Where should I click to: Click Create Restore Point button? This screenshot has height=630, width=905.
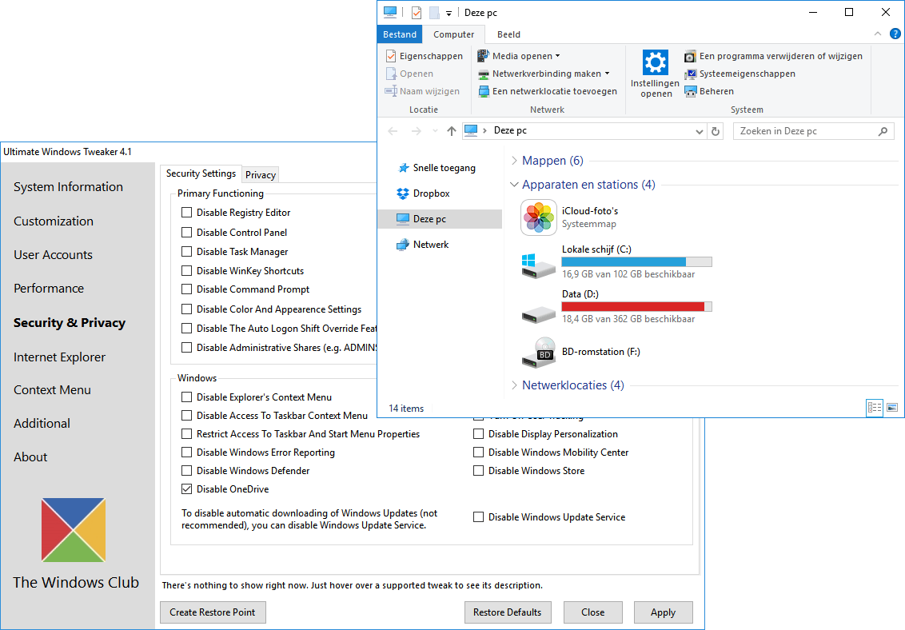[x=213, y=612]
